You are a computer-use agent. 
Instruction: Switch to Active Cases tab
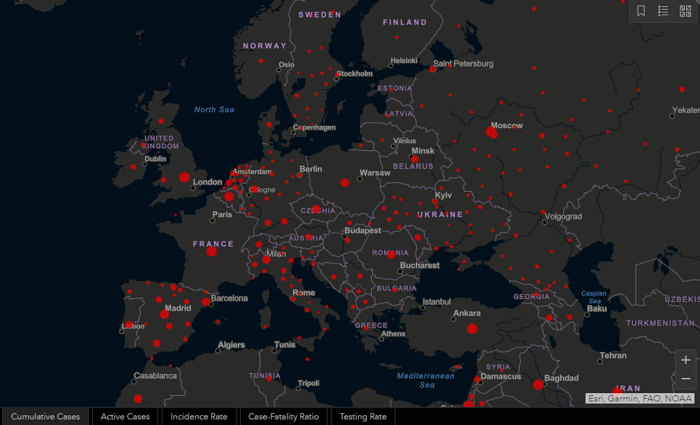[x=125, y=417]
